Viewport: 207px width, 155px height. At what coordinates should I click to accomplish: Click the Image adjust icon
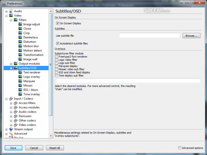click(x=20, y=24)
